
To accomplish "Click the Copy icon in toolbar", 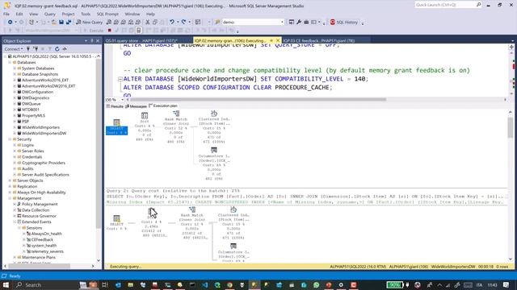I will point(154,22).
